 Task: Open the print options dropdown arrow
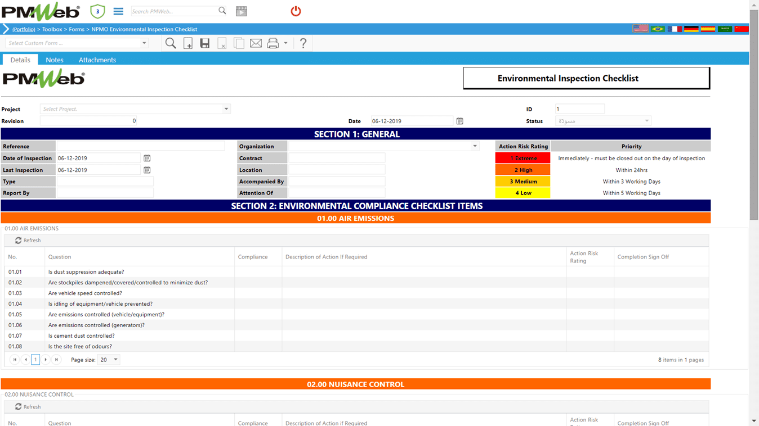click(285, 43)
